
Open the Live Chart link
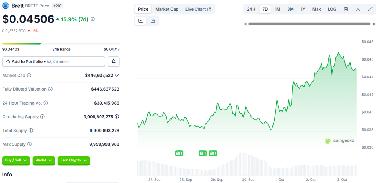coord(198,9)
